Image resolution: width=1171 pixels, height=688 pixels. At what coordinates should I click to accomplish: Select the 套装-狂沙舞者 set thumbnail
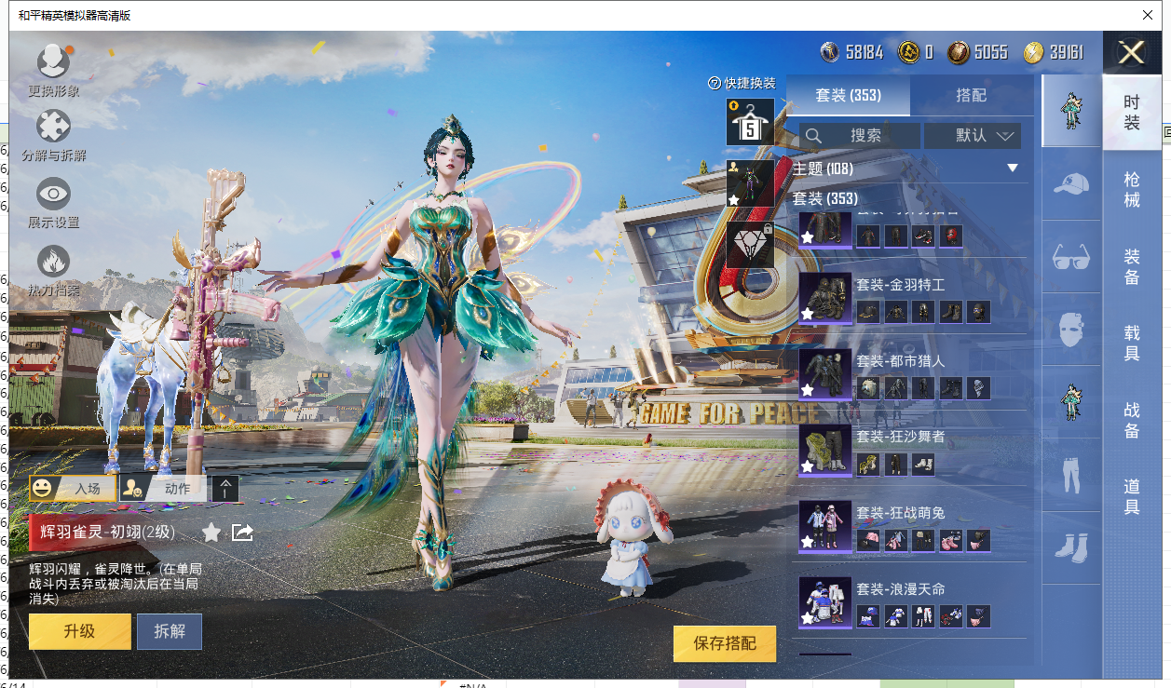tap(825, 450)
